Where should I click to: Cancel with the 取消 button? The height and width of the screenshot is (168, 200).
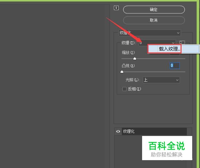tap(154, 20)
